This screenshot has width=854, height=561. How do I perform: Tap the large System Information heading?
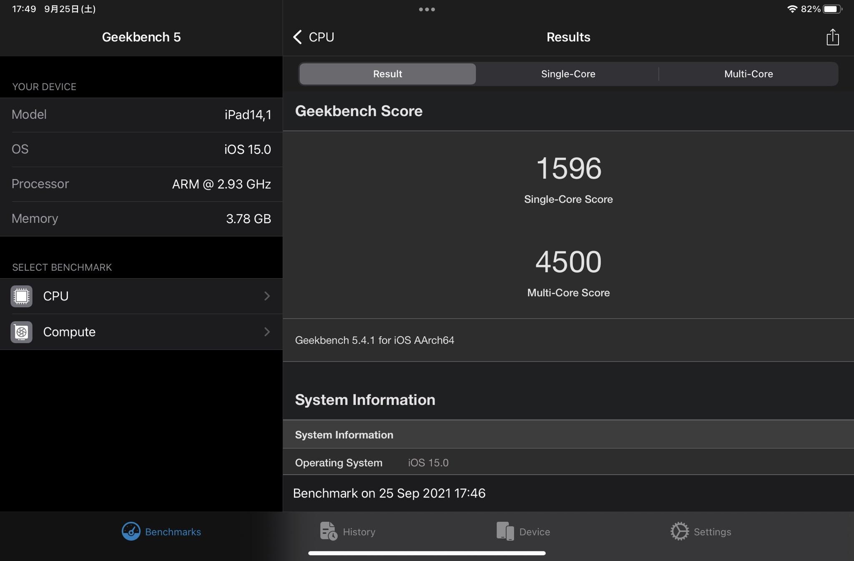(x=365, y=400)
